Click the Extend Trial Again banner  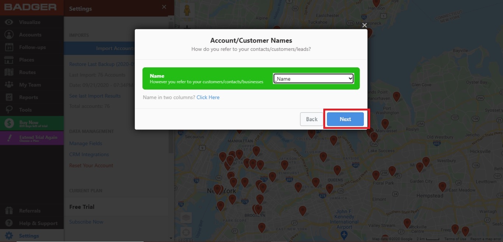tap(32, 138)
